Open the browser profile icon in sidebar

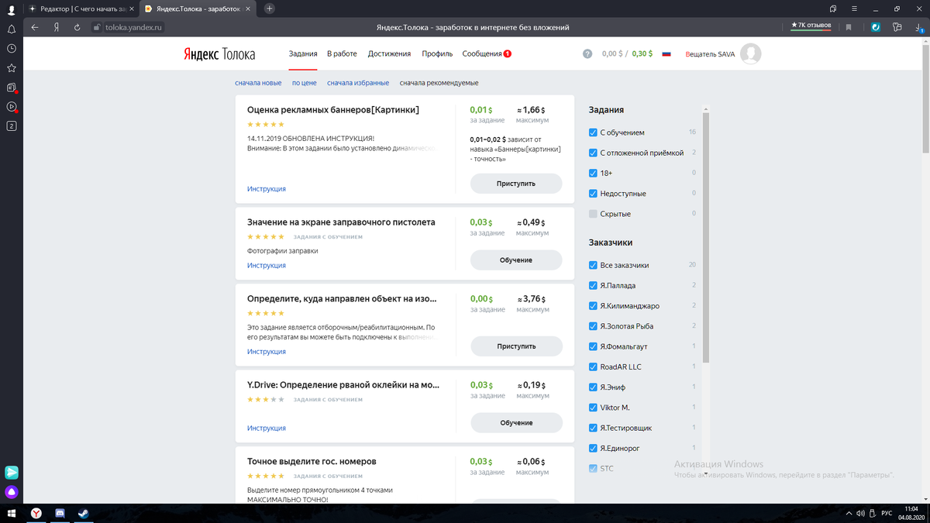pyautogui.click(x=11, y=10)
